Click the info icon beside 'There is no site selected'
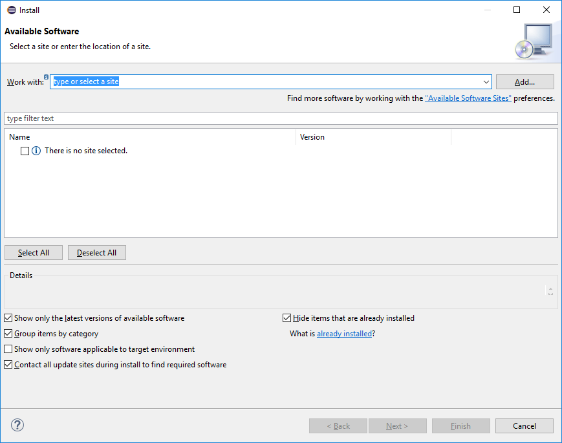 pos(35,150)
